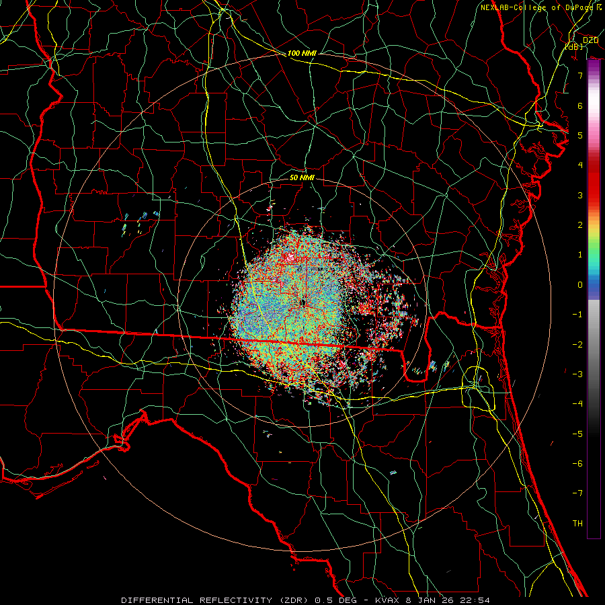Click the -4 value on the color scale
Image resolution: width=605 pixels, height=605 pixels.
pyautogui.click(x=577, y=403)
